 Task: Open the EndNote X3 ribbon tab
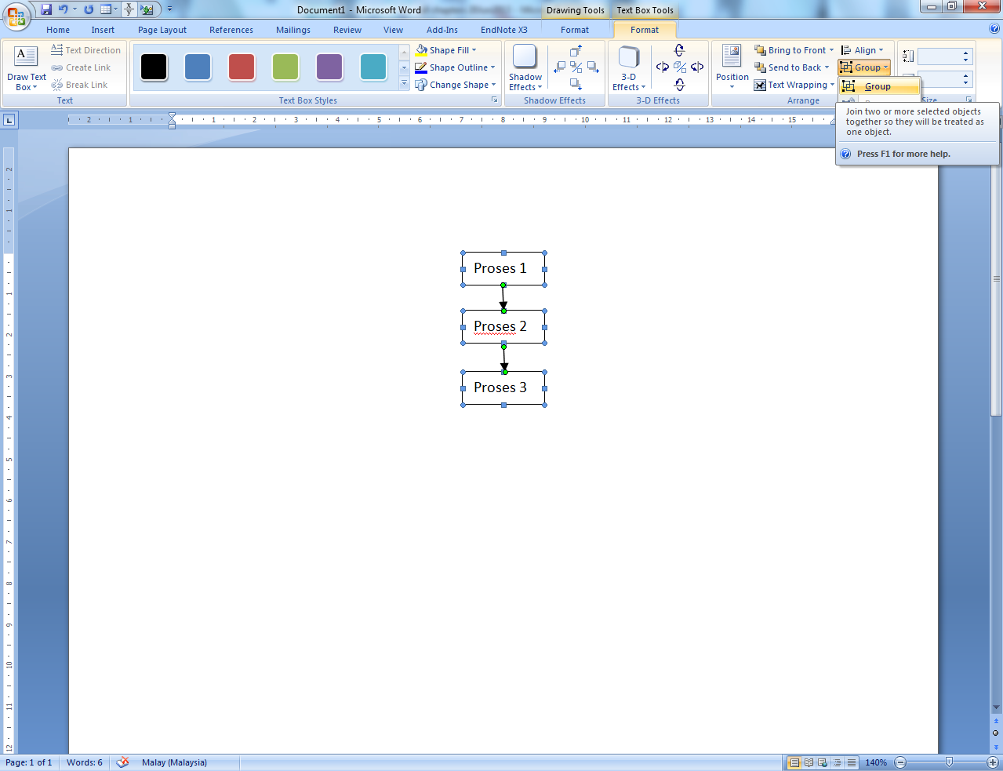point(503,29)
